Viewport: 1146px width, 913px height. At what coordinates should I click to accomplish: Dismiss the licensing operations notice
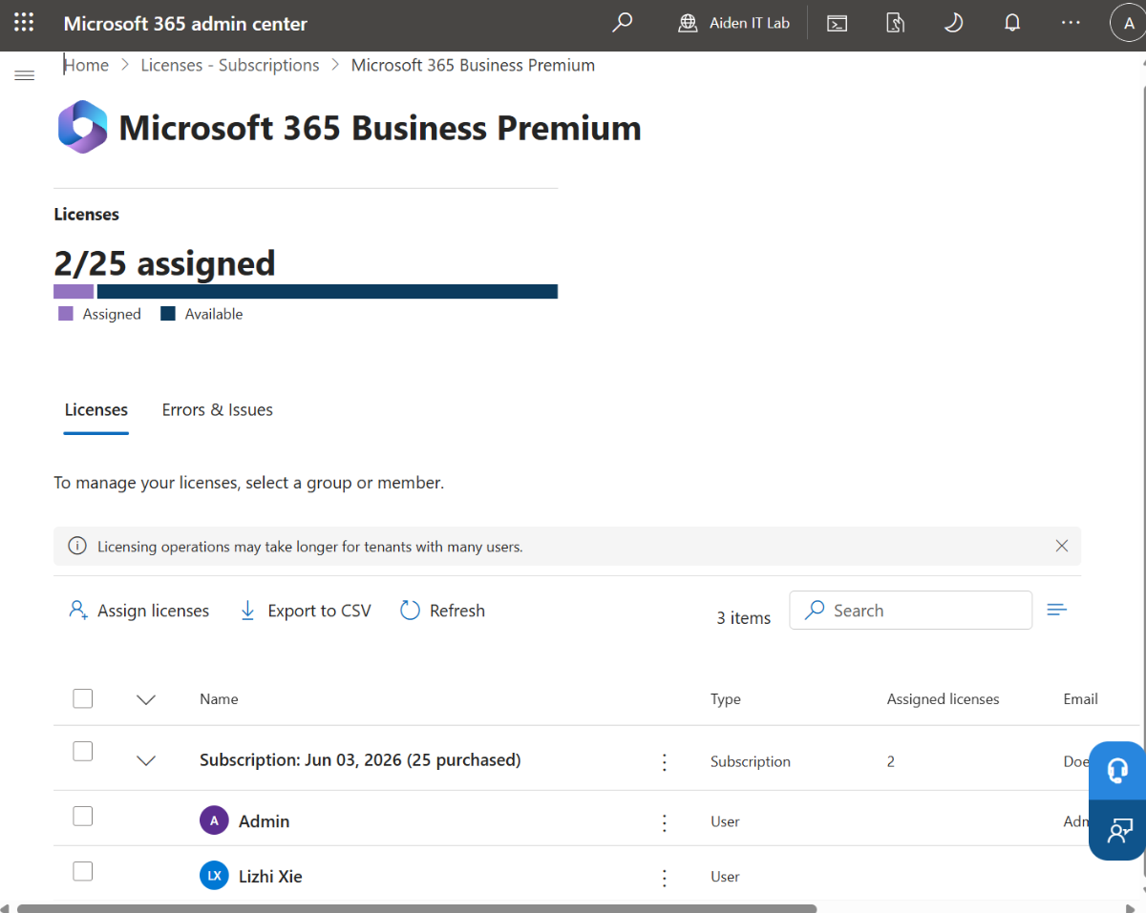(x=1062, y=546)
